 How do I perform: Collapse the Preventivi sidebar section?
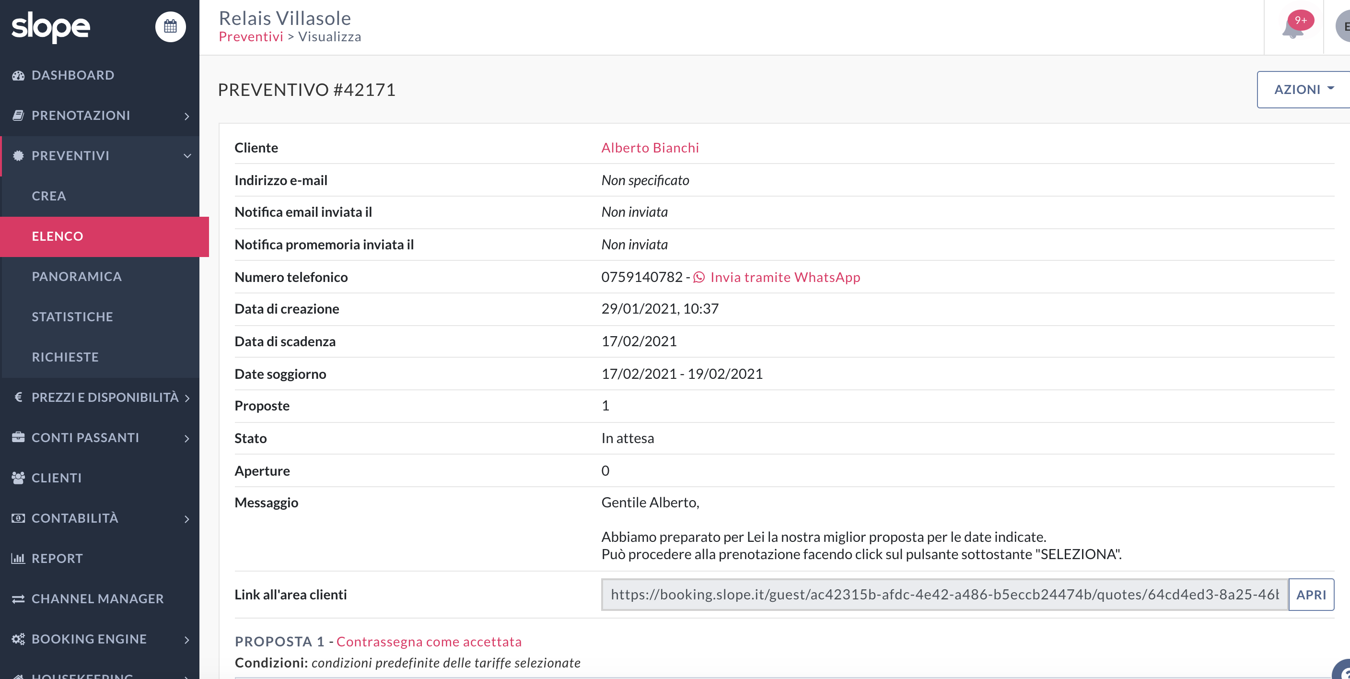[x=100, y=156]
